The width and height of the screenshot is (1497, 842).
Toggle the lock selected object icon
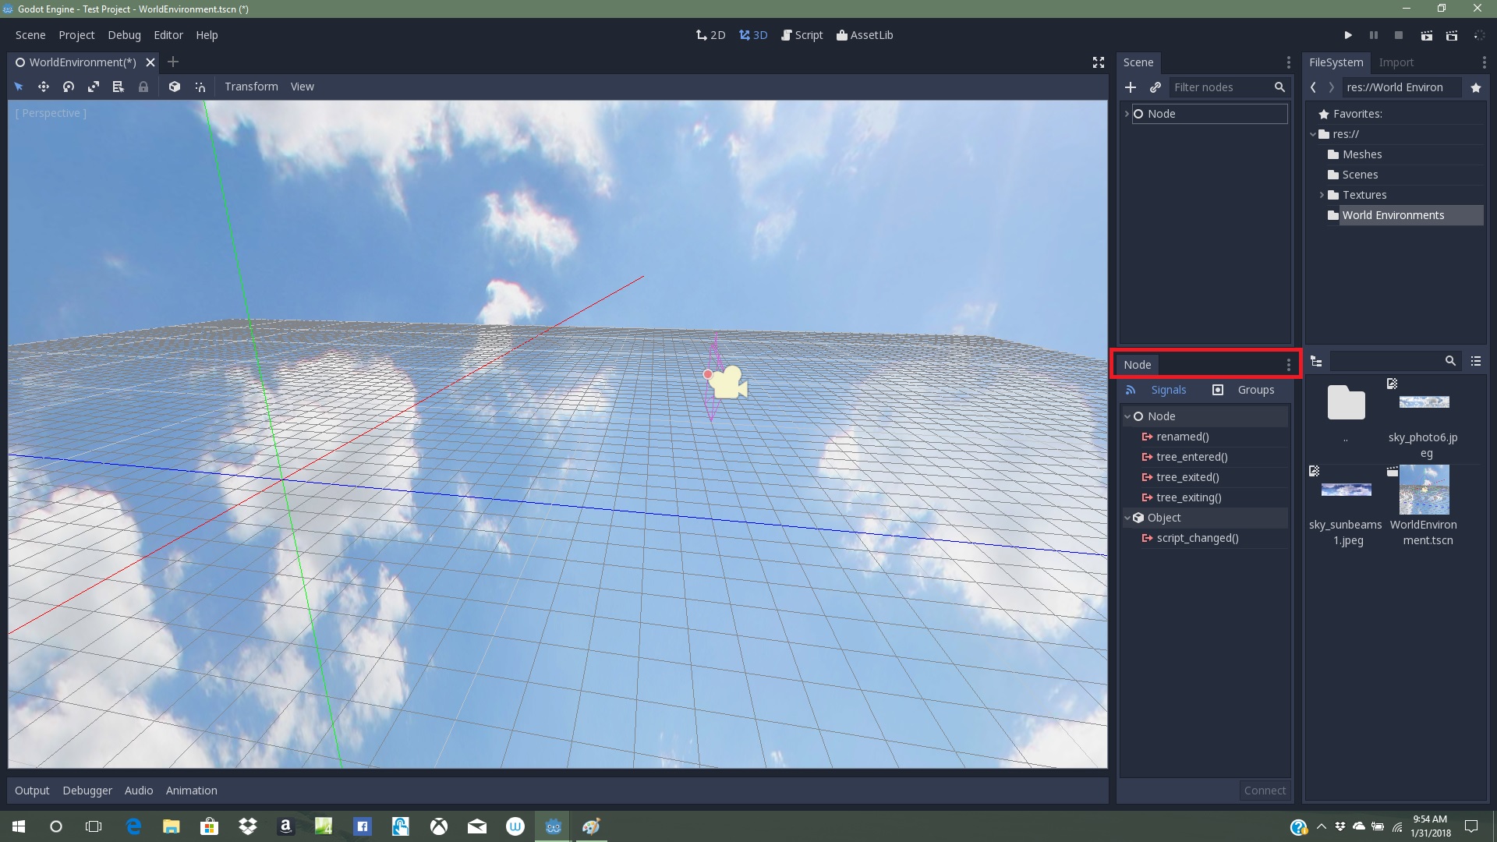(143, 87)
